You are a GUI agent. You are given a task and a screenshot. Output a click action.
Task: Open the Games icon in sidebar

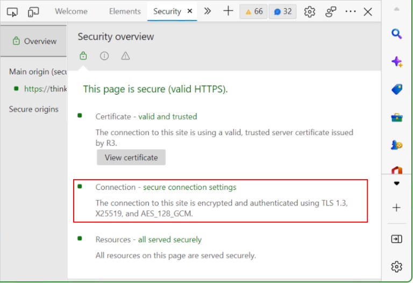click(397, 145)
